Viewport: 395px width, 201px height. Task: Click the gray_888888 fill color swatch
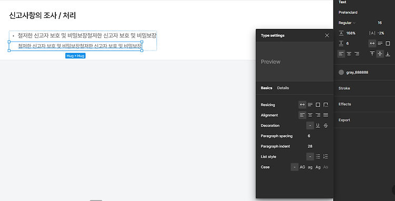341,72
